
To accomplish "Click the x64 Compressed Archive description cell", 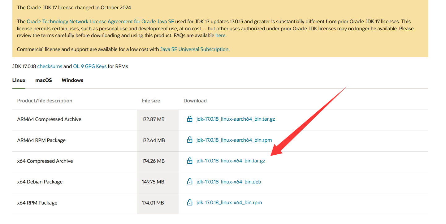I will [45, 161].
